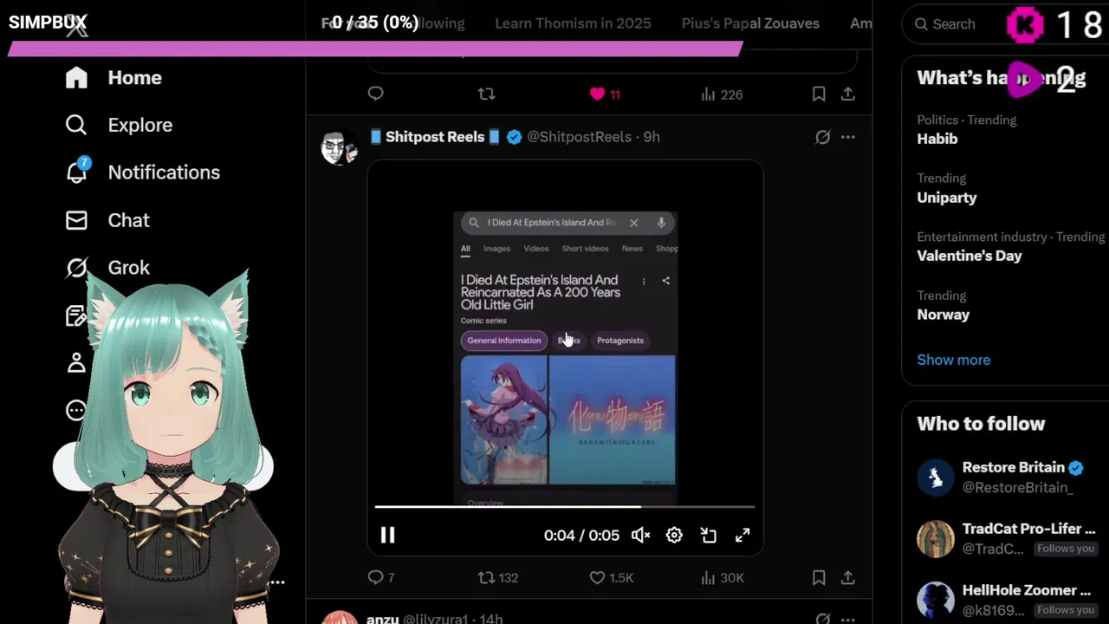The width and height of the screenshot is (1109, 624).
Task: Open the @ShitpostReels handle link
Action: coord(579,137)
